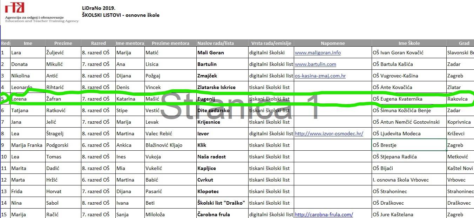Click the cell 'OŠ Antun Nemčić Gostovinski'

tap(409, 122)
